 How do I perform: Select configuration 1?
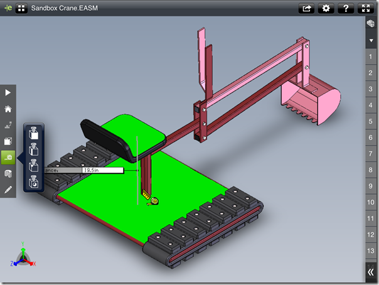click(x=371, y=56)
